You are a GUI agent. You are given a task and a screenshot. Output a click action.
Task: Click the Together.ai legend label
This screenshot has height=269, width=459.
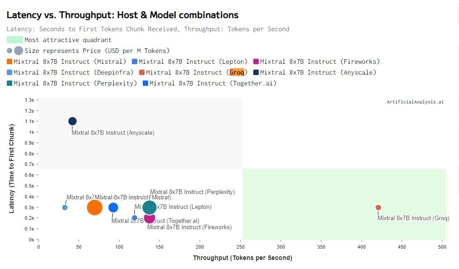(x=213, y=83)
